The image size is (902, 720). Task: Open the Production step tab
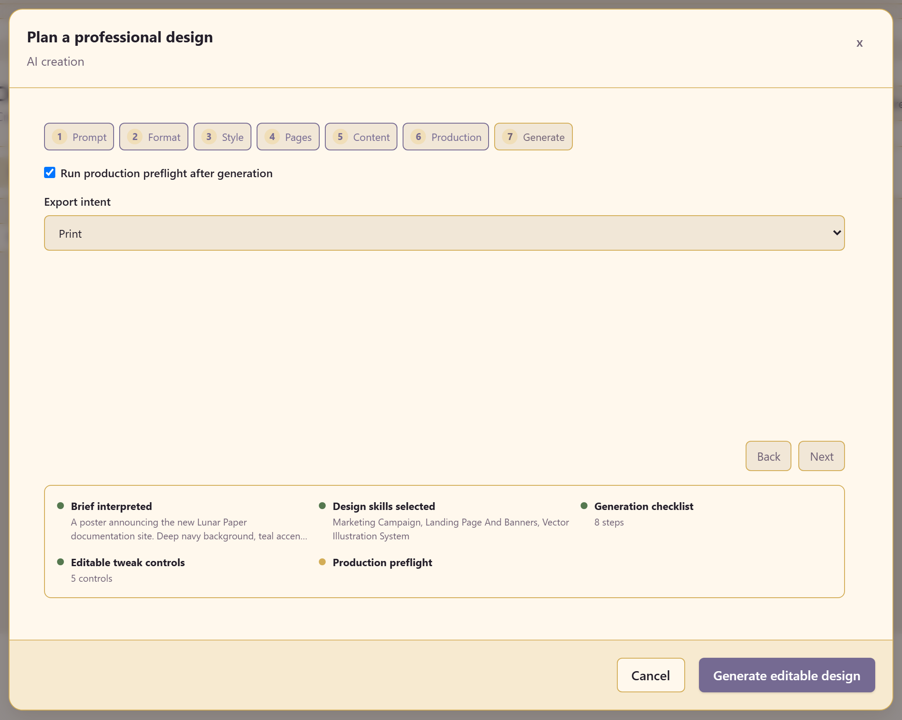coord(446,137)
